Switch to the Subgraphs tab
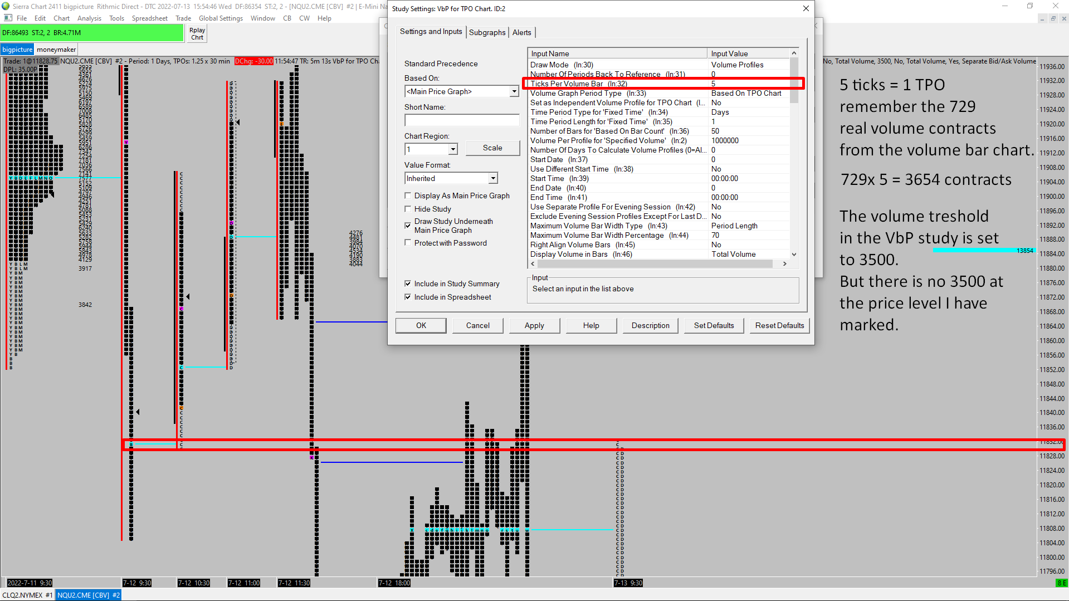 [487, 32]
